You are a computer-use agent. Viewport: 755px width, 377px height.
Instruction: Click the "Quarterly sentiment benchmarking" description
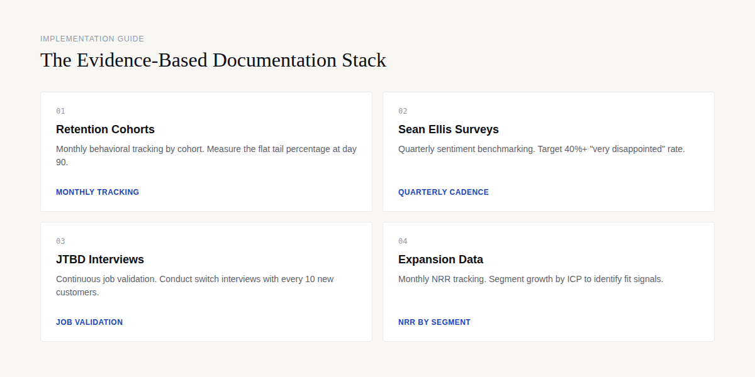pos(542,150)
